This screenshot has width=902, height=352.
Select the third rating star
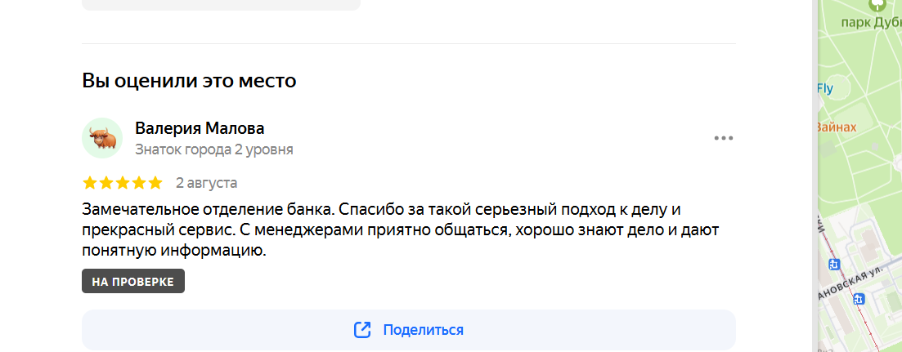[x=123, y=183]
